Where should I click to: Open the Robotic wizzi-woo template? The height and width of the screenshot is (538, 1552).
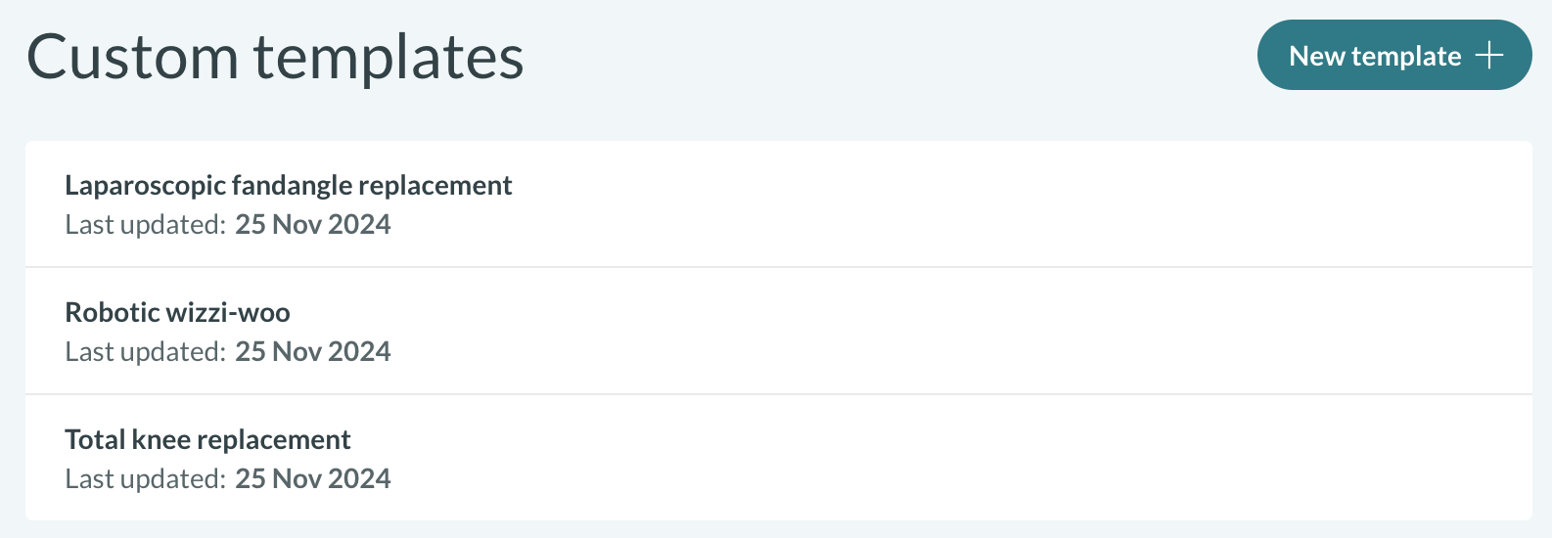pos(177,313)
